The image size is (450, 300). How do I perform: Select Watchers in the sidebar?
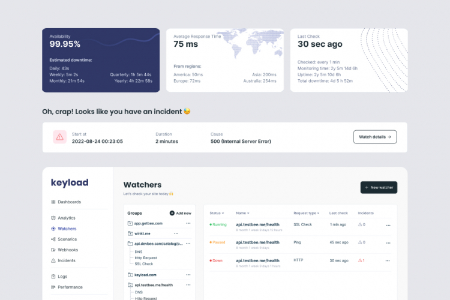tap(64, 229)
